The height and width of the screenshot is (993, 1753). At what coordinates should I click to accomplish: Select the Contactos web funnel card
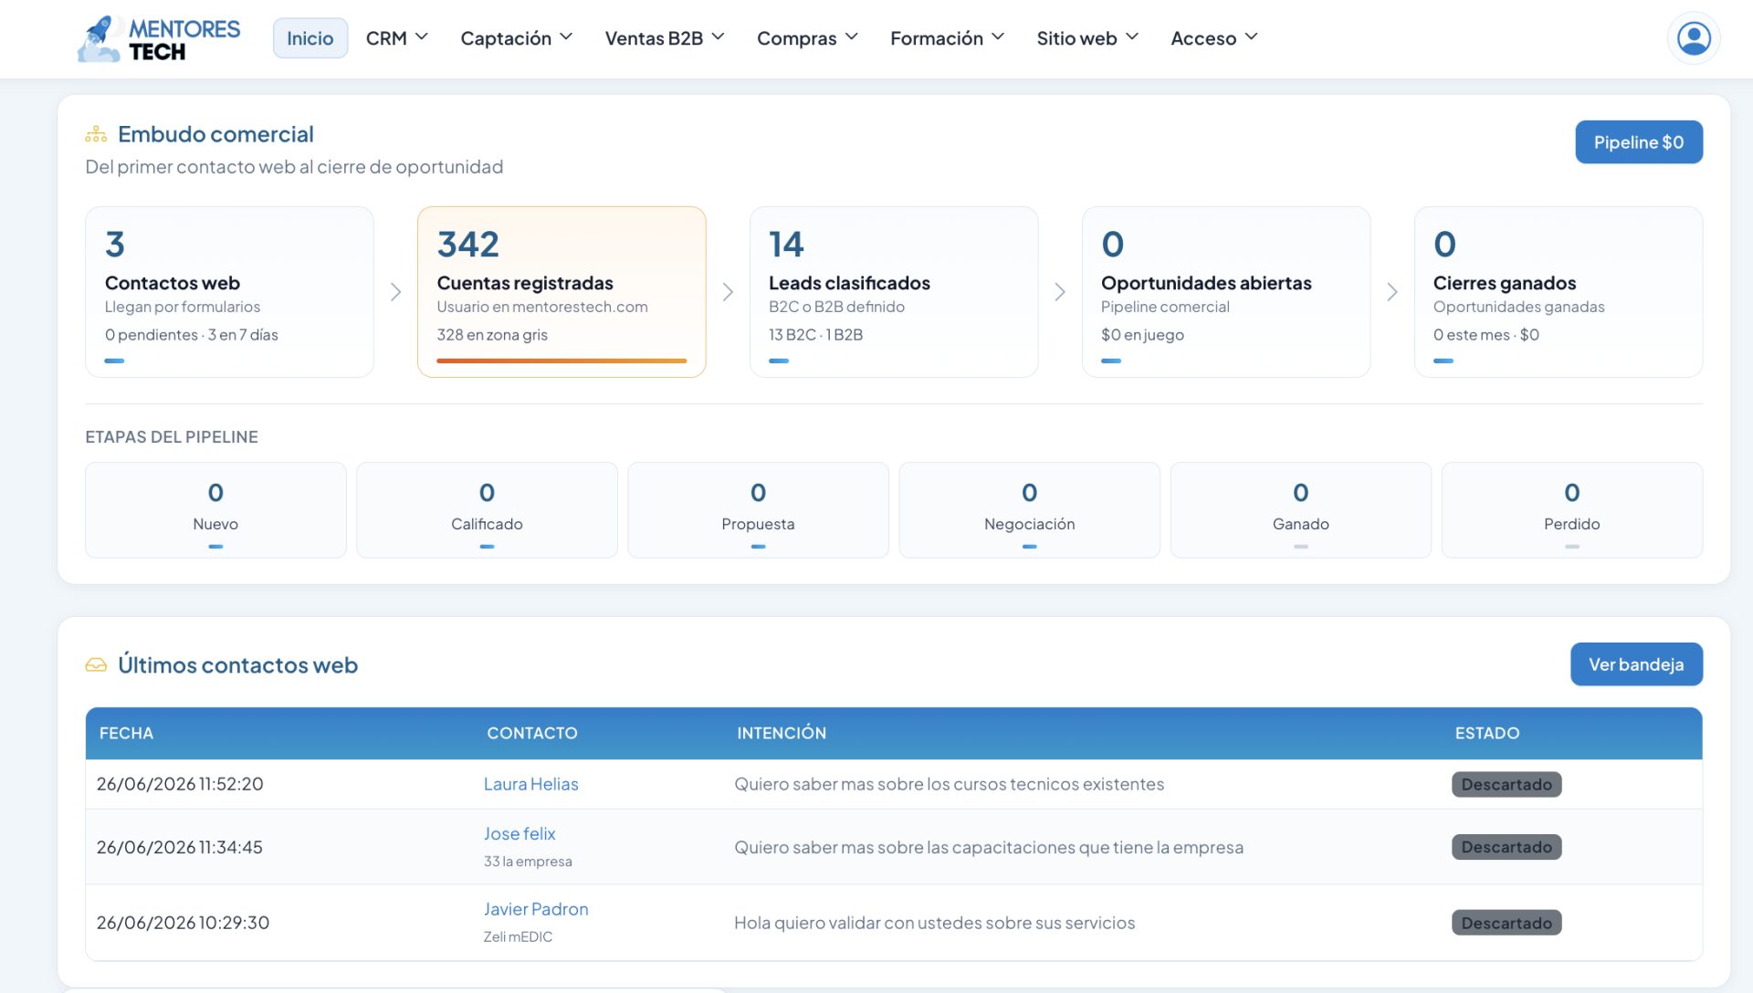229,292
